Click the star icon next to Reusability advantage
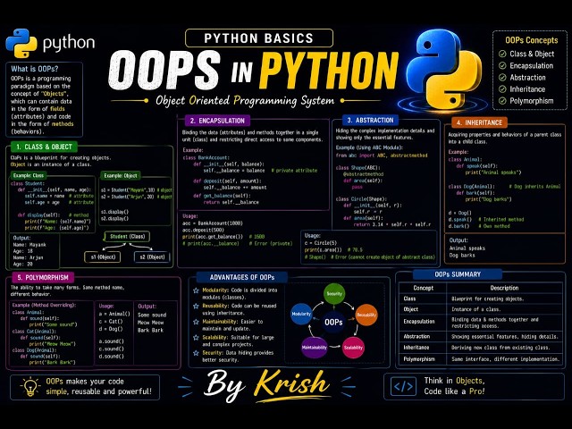The height and width of the screenshot is (429, 572). tap(196, 306)
